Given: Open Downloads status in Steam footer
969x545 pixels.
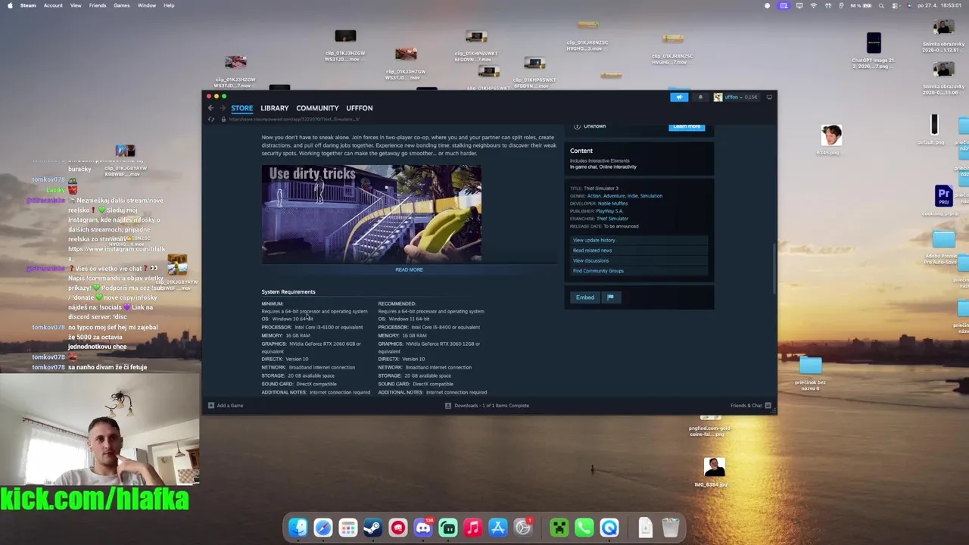Looking at the screenshot, I should (487, 406).
